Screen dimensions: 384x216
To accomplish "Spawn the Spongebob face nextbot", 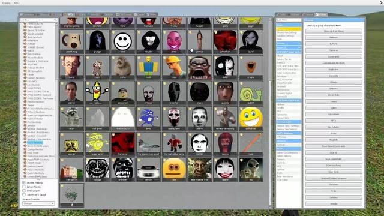I will click(71, 144).
